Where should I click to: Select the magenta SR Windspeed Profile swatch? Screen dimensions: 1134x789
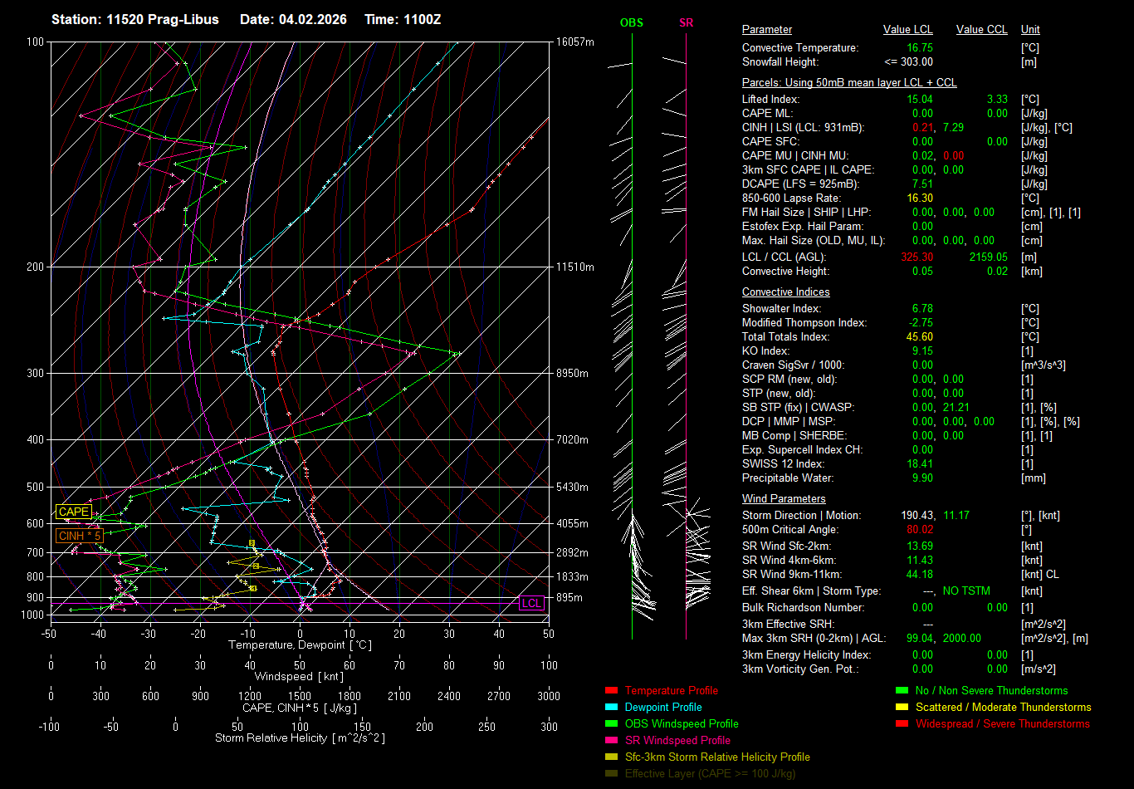pyautogui.click(x=612, y=740)
